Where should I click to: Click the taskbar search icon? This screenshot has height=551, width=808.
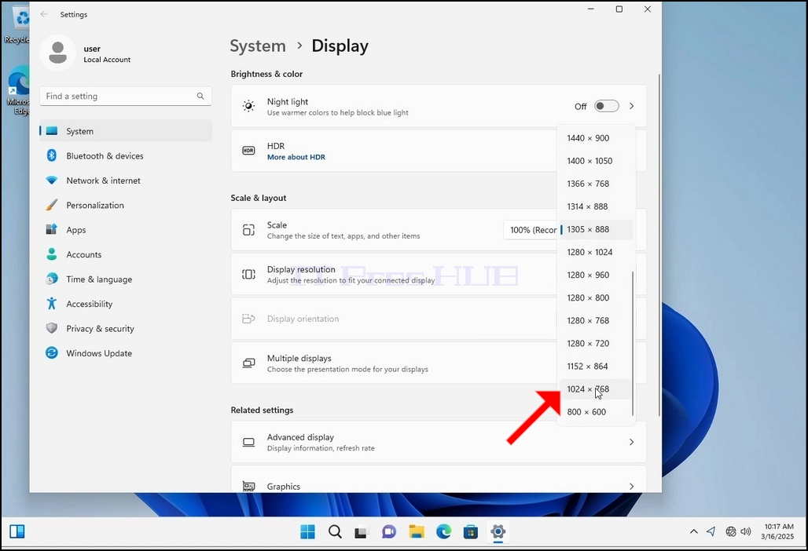(x=335, y=531)
